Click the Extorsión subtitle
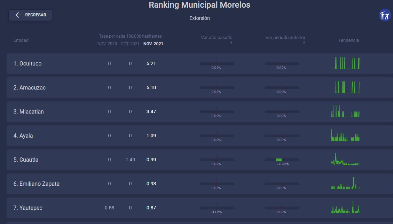 [x=199, y=18]
